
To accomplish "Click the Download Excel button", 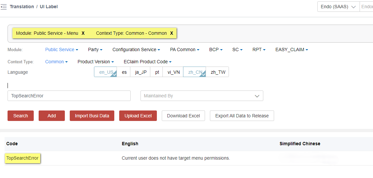I will click(183, 116).
